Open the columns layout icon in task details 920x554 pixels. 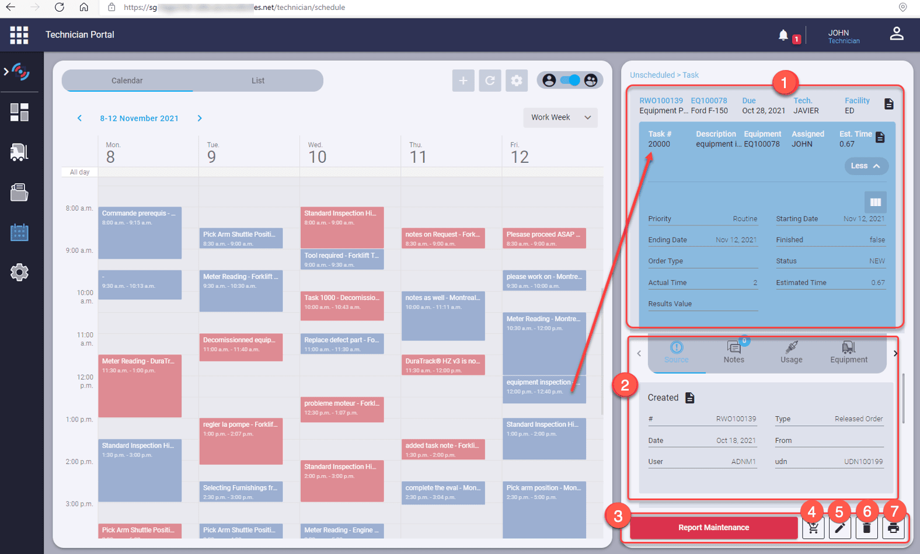click(x=876, y=202)
